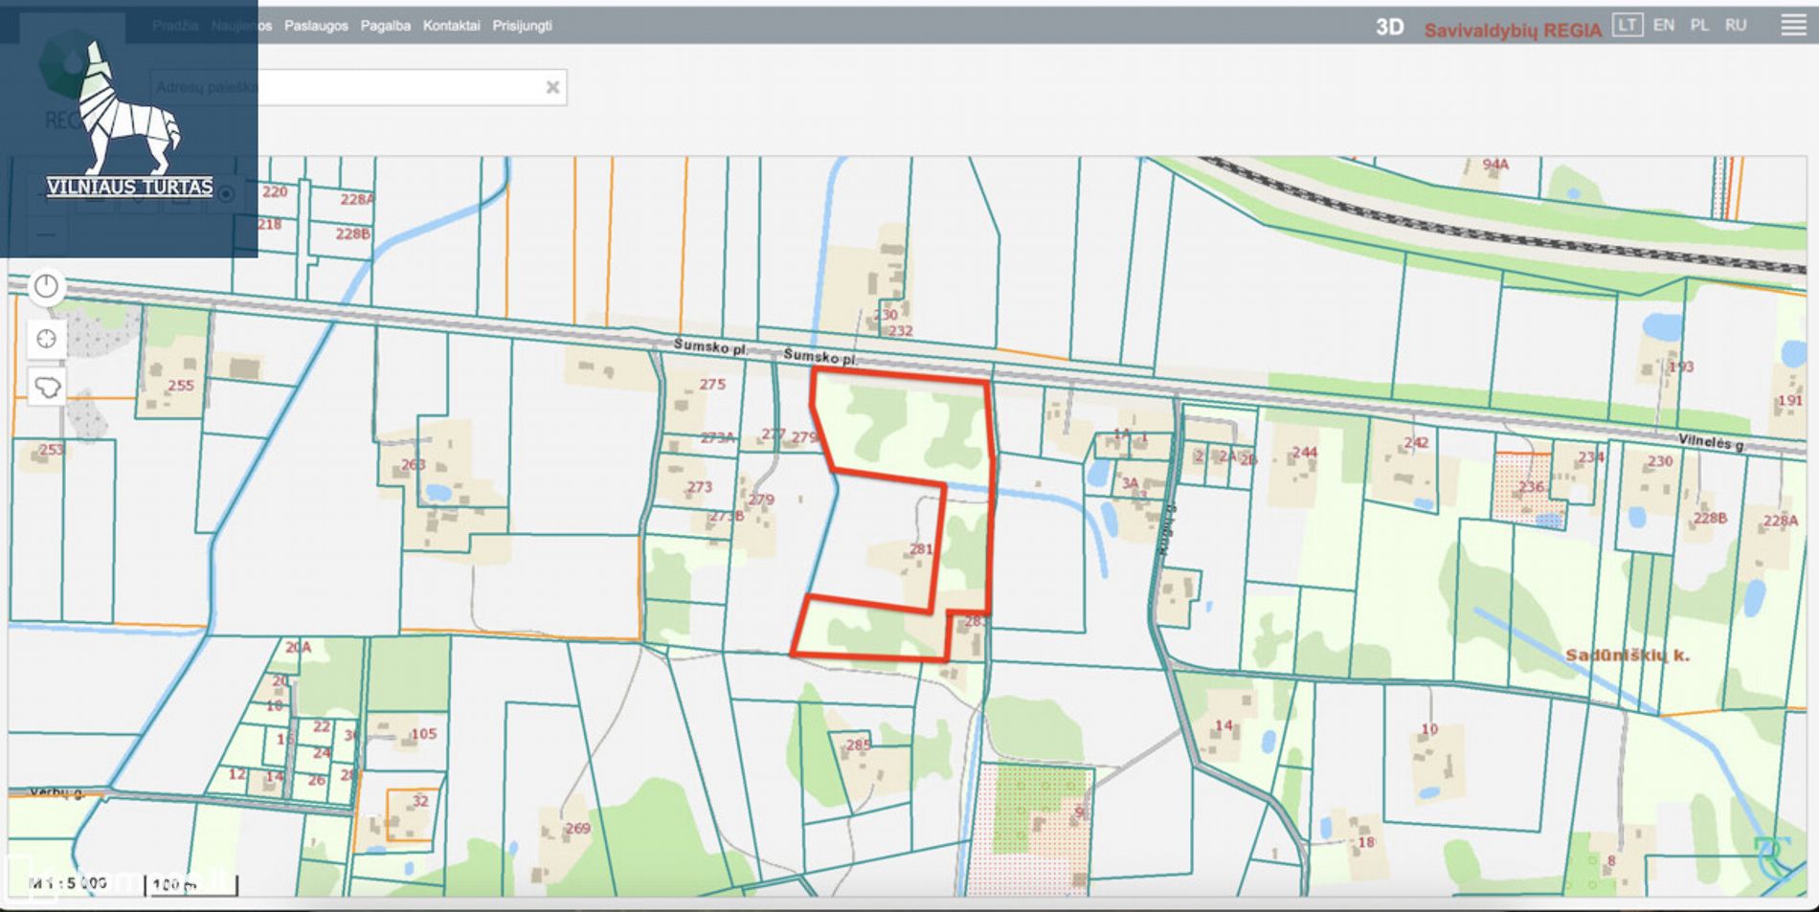Open the Paslaugos menu
Viewport: 1819px width, 912px height.
click(316, 26)
